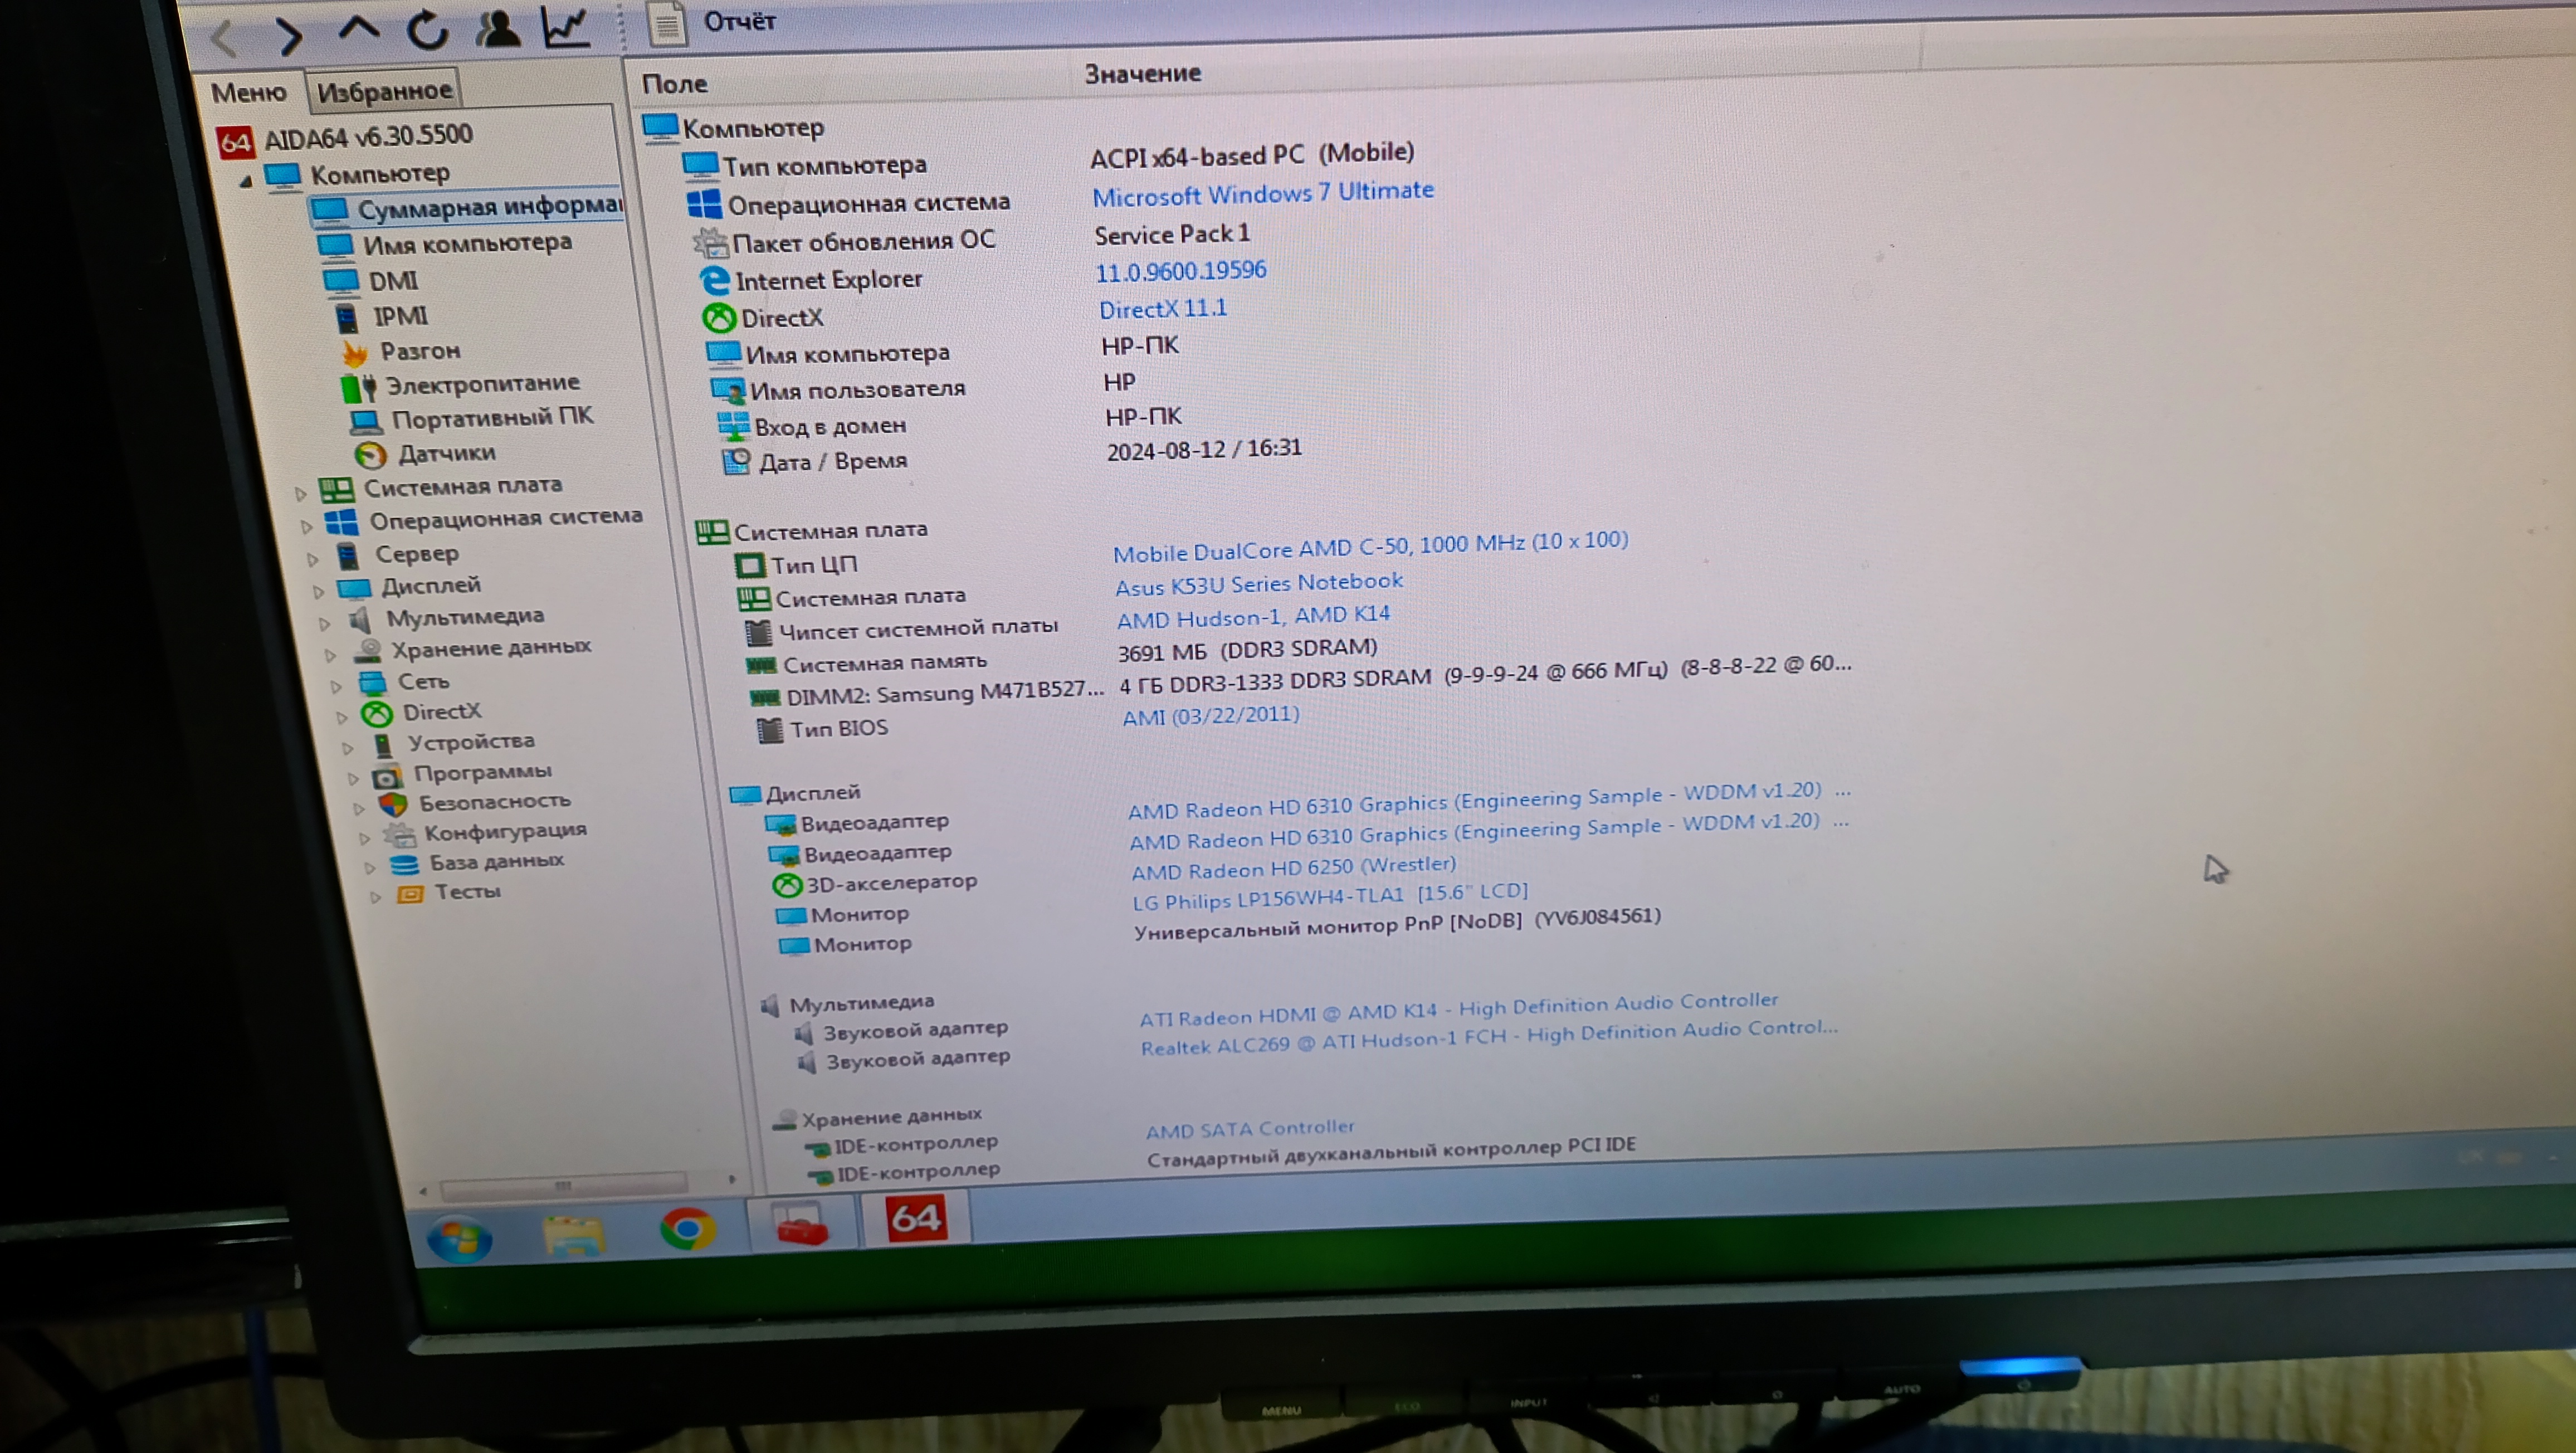Click the Отчёт report button

(712, 22)
